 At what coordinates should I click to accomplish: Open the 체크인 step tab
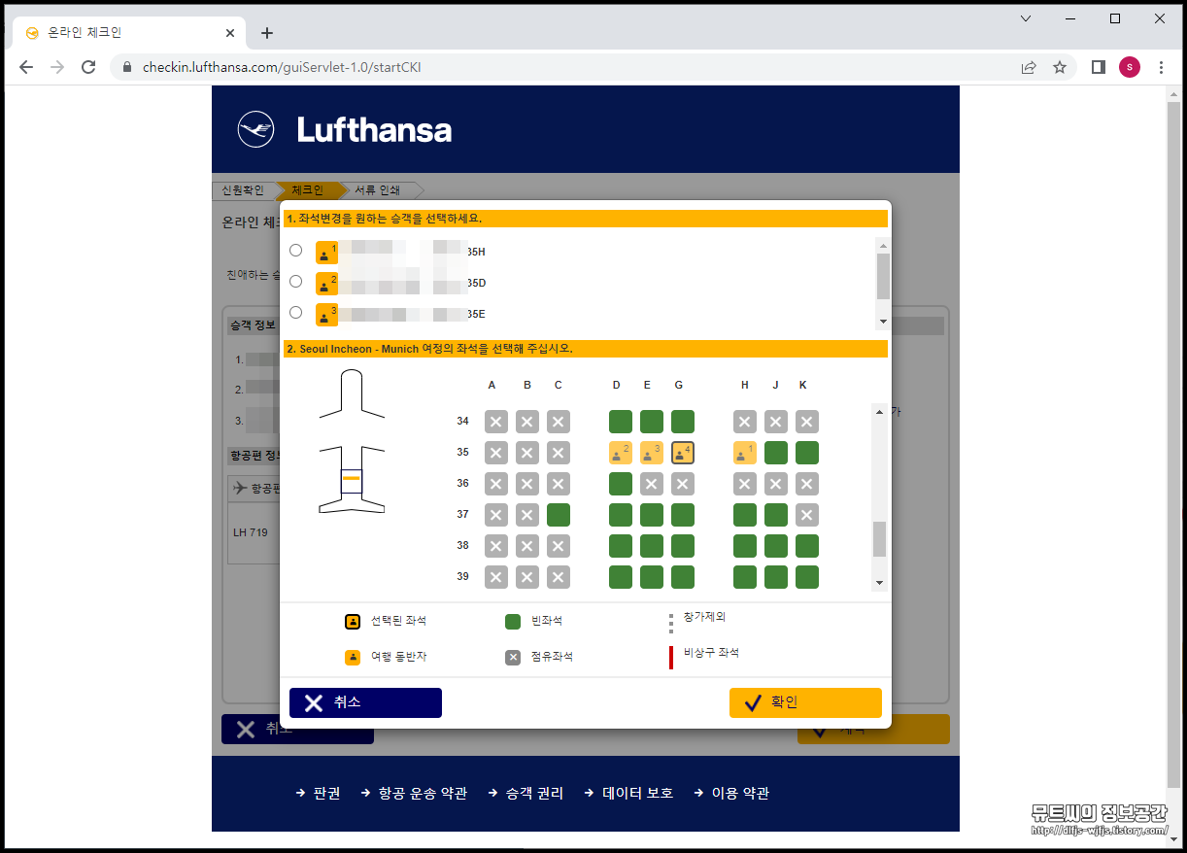click(x=308, y=190)
